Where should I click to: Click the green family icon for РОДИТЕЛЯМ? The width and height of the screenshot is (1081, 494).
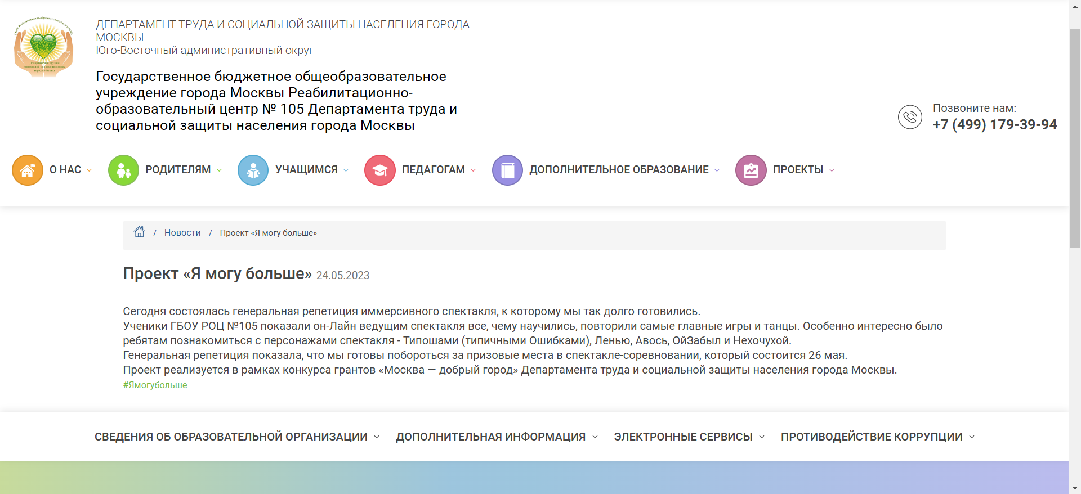pos(123,170)
